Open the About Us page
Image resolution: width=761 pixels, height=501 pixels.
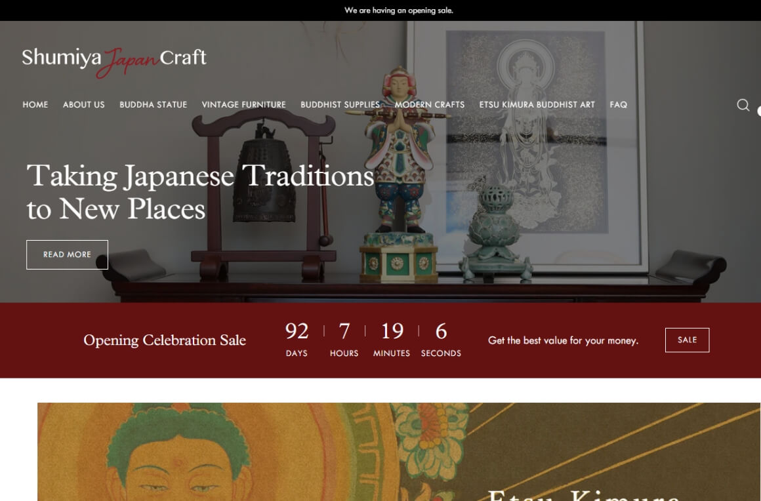tap(83, 105)
